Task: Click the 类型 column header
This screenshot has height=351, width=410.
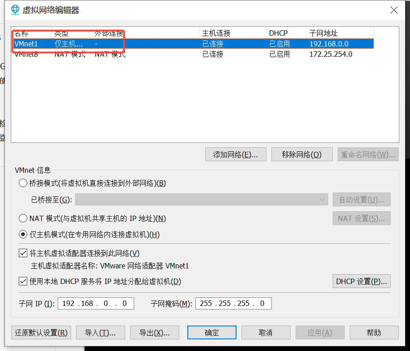Action: 72,33
